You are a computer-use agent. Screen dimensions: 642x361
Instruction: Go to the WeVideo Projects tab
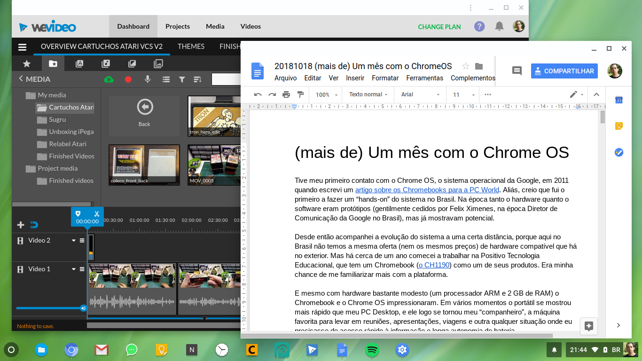(x=178, y=26)
